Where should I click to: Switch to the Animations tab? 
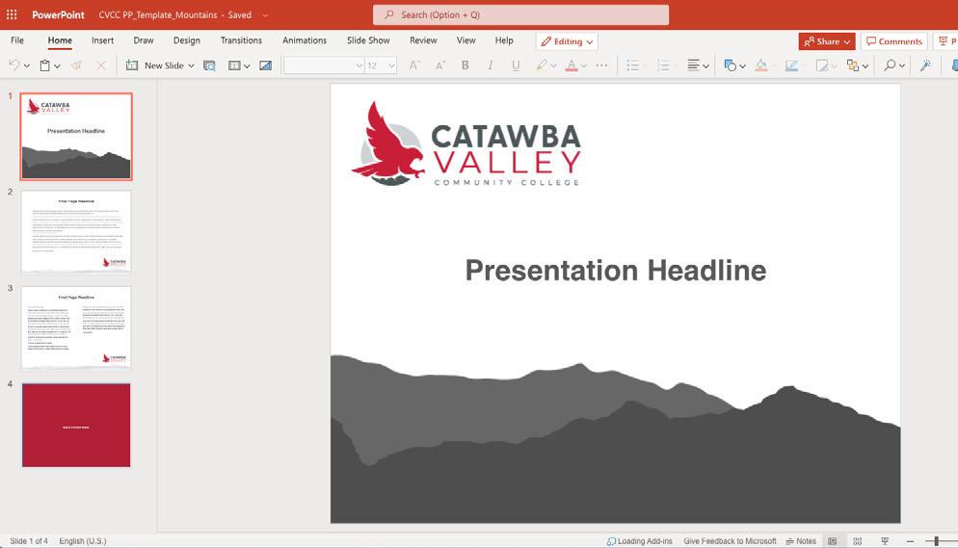[305, 40]
